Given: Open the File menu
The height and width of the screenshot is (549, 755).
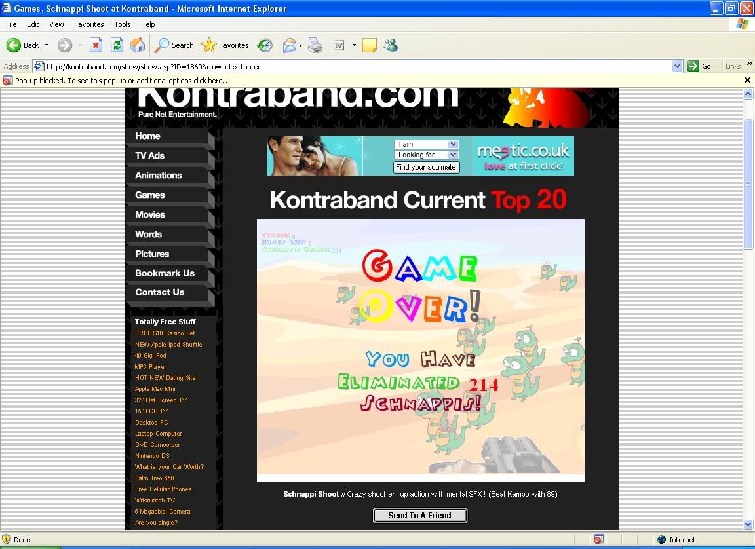Looking at the screenshot, I should coord(11,24).
